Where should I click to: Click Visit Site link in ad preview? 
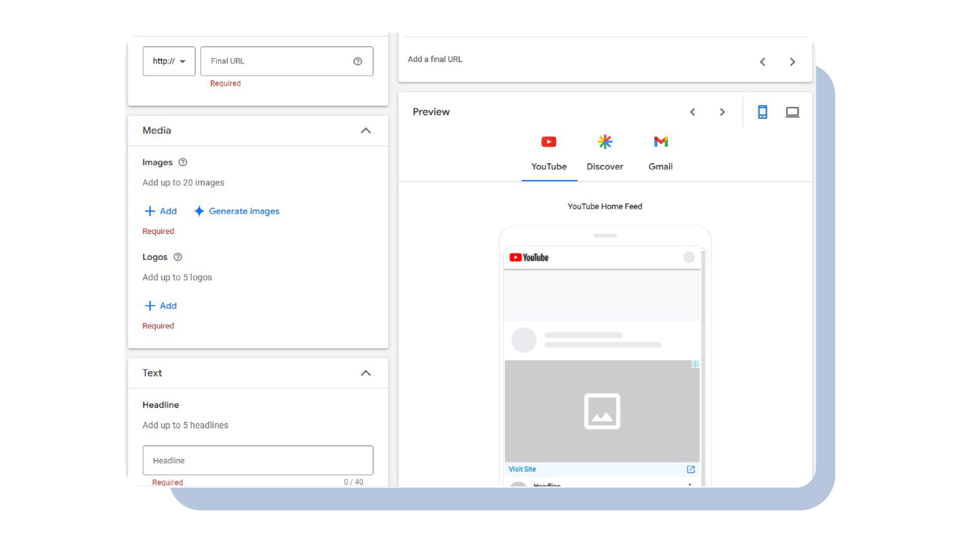(x=522, y=469)
